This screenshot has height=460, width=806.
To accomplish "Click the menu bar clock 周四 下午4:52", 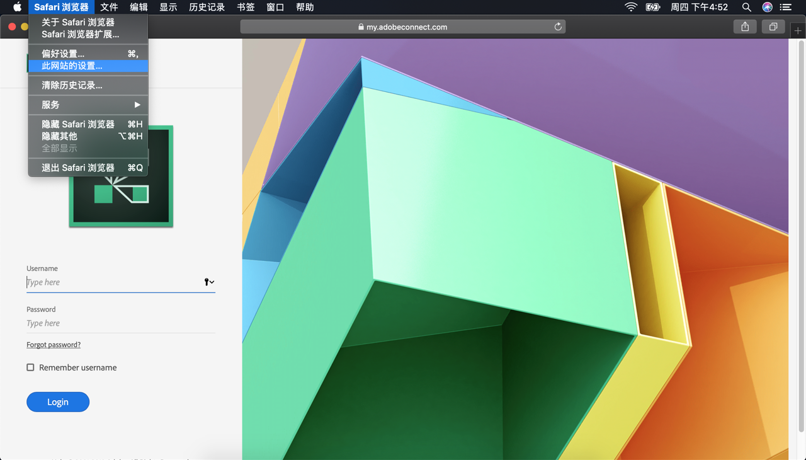I will click(699, 7).
